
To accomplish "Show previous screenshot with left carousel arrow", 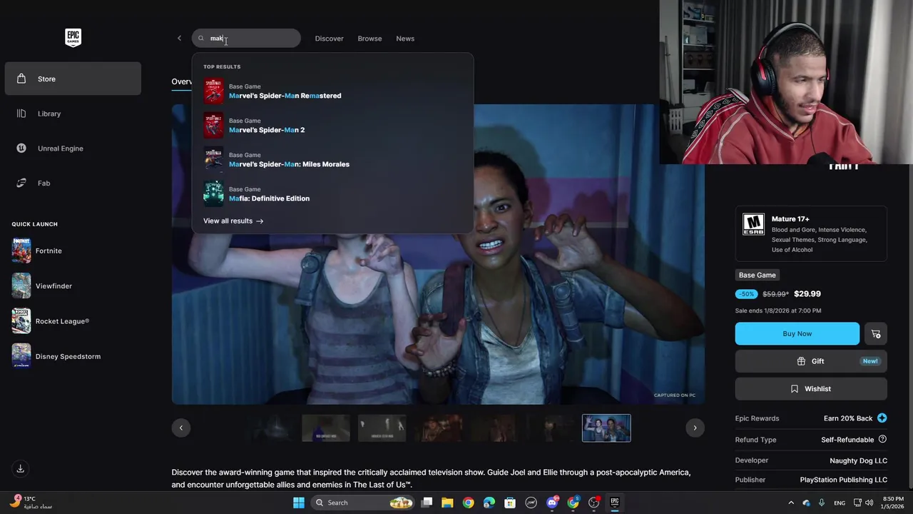I will coord(181,428).
